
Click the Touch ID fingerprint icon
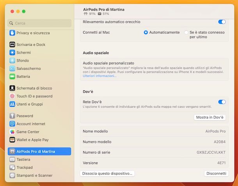[x=12, y=96]
